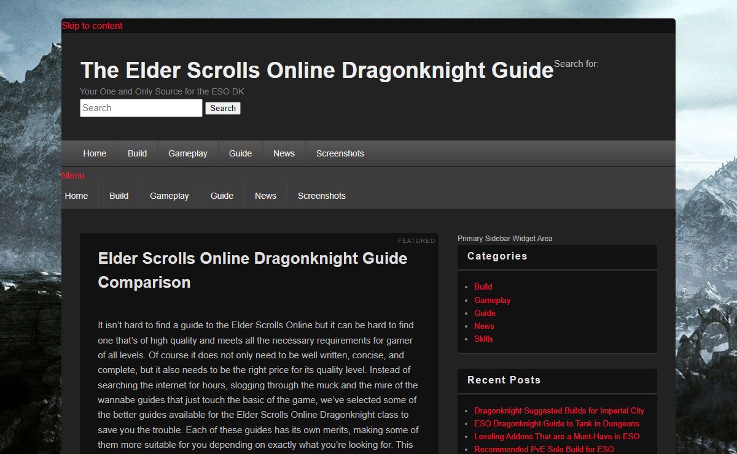Image resolution: width=737 pixels, height=454 pixels.
Task: Open Build in the top gradient menu bar
Action: pyautogui.click(x=137, y=153)
